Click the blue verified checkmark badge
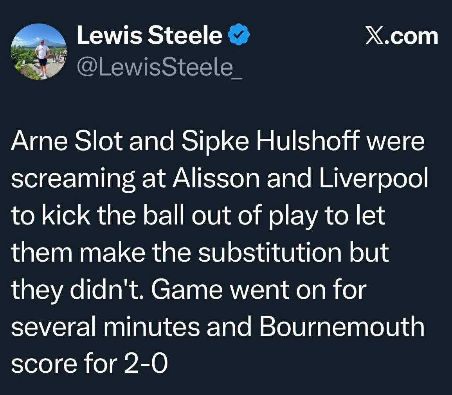Image resolution: width=452 pixels, height=395 pixels. coord(238,37)
